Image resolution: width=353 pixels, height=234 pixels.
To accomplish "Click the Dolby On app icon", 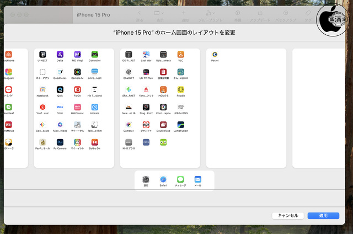I will pyautogui.click(x=94, y=142).
